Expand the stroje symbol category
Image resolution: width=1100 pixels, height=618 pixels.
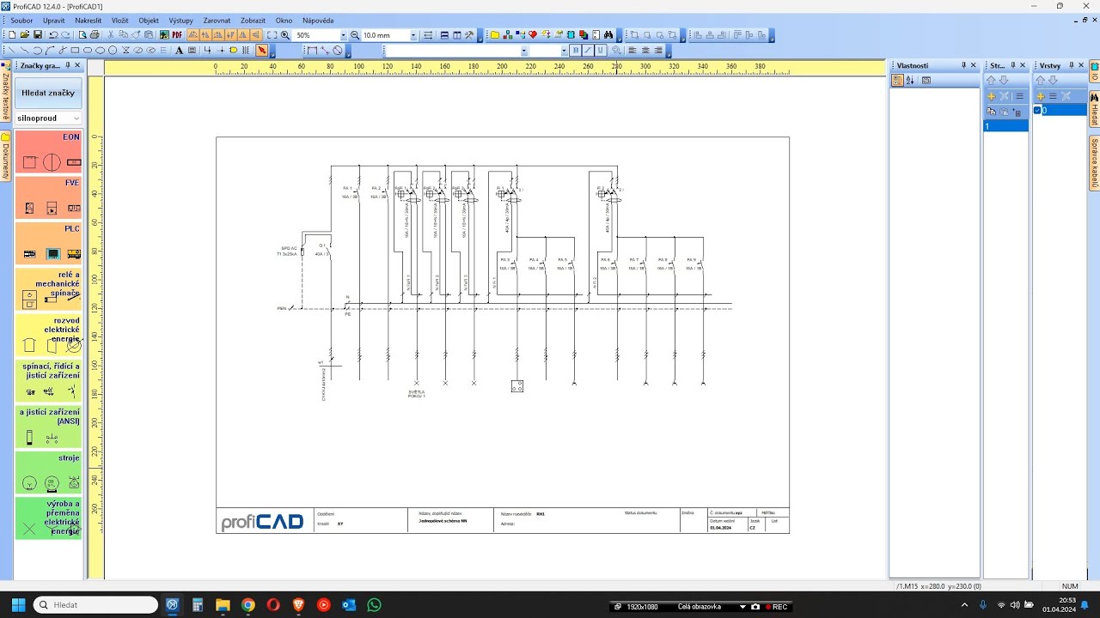(x=48, y=474)
